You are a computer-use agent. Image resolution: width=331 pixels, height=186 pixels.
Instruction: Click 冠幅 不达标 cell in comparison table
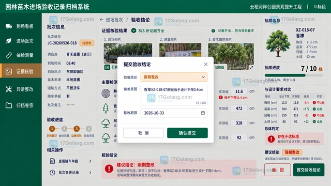tap(319, 115)
